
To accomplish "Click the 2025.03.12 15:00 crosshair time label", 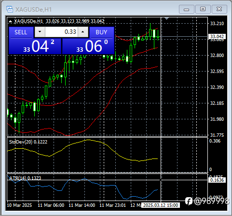I will [161, 205].
